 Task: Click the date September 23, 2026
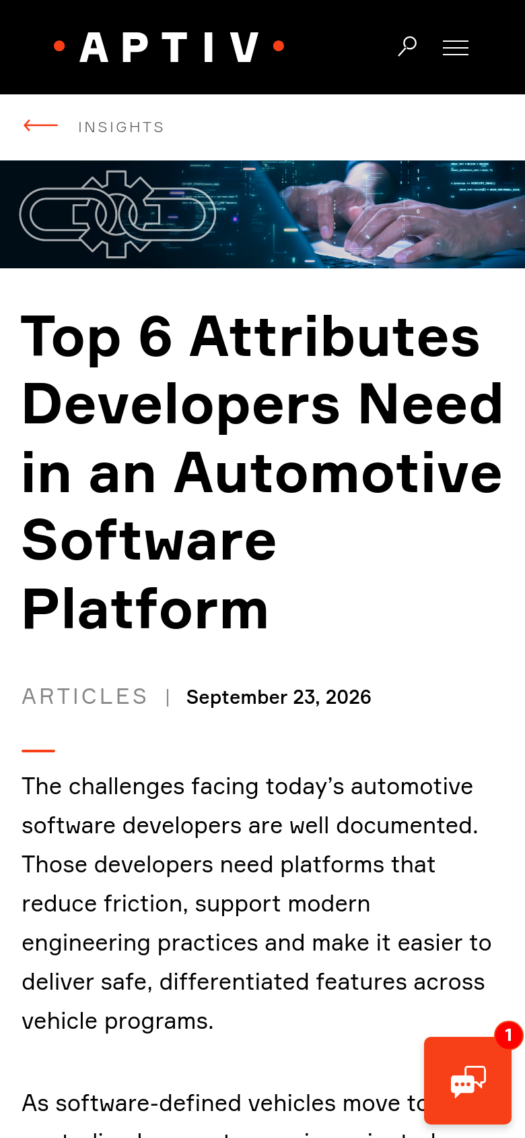click(x=279, y=697)
